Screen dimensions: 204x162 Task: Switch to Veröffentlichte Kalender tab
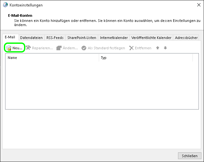pos(151,38)
